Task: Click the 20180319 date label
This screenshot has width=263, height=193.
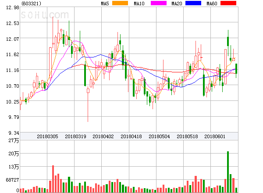Action: (75, 136)
